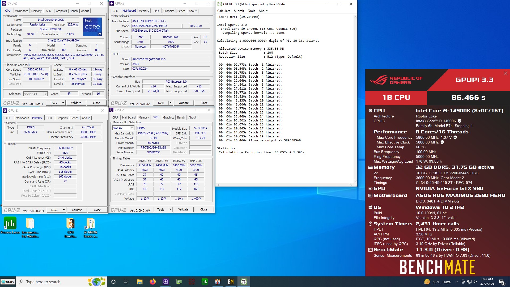Open the red-white striped taskbar app icon
Screen dimensions: 510x287
218,282
